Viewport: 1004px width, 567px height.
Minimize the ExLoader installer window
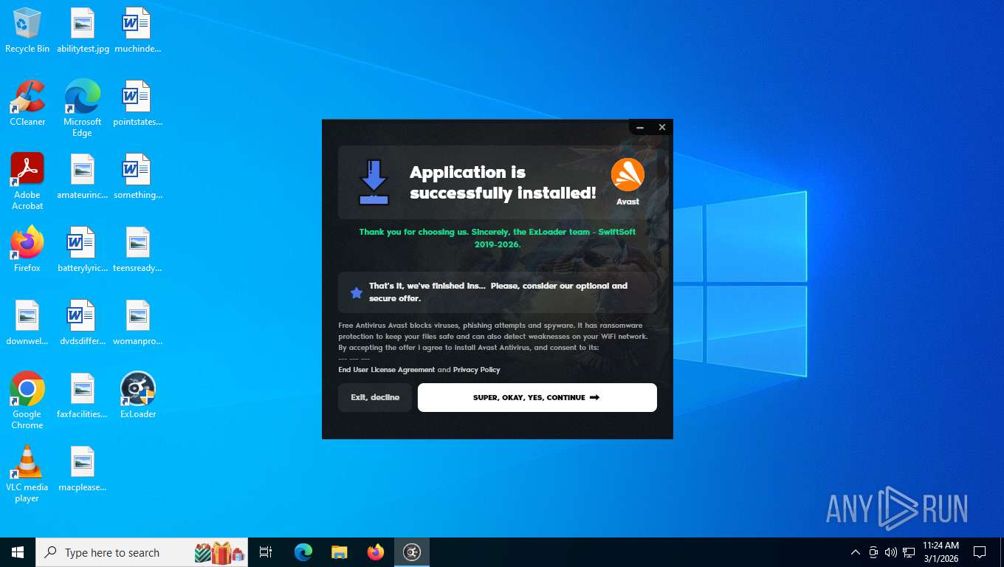(640, 127)
